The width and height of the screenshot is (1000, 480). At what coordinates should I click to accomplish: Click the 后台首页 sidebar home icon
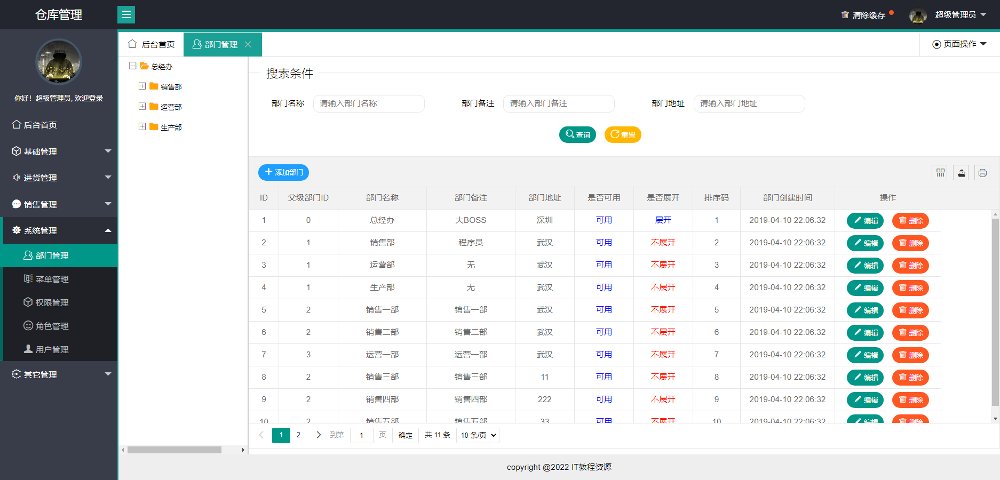(17, 124)
